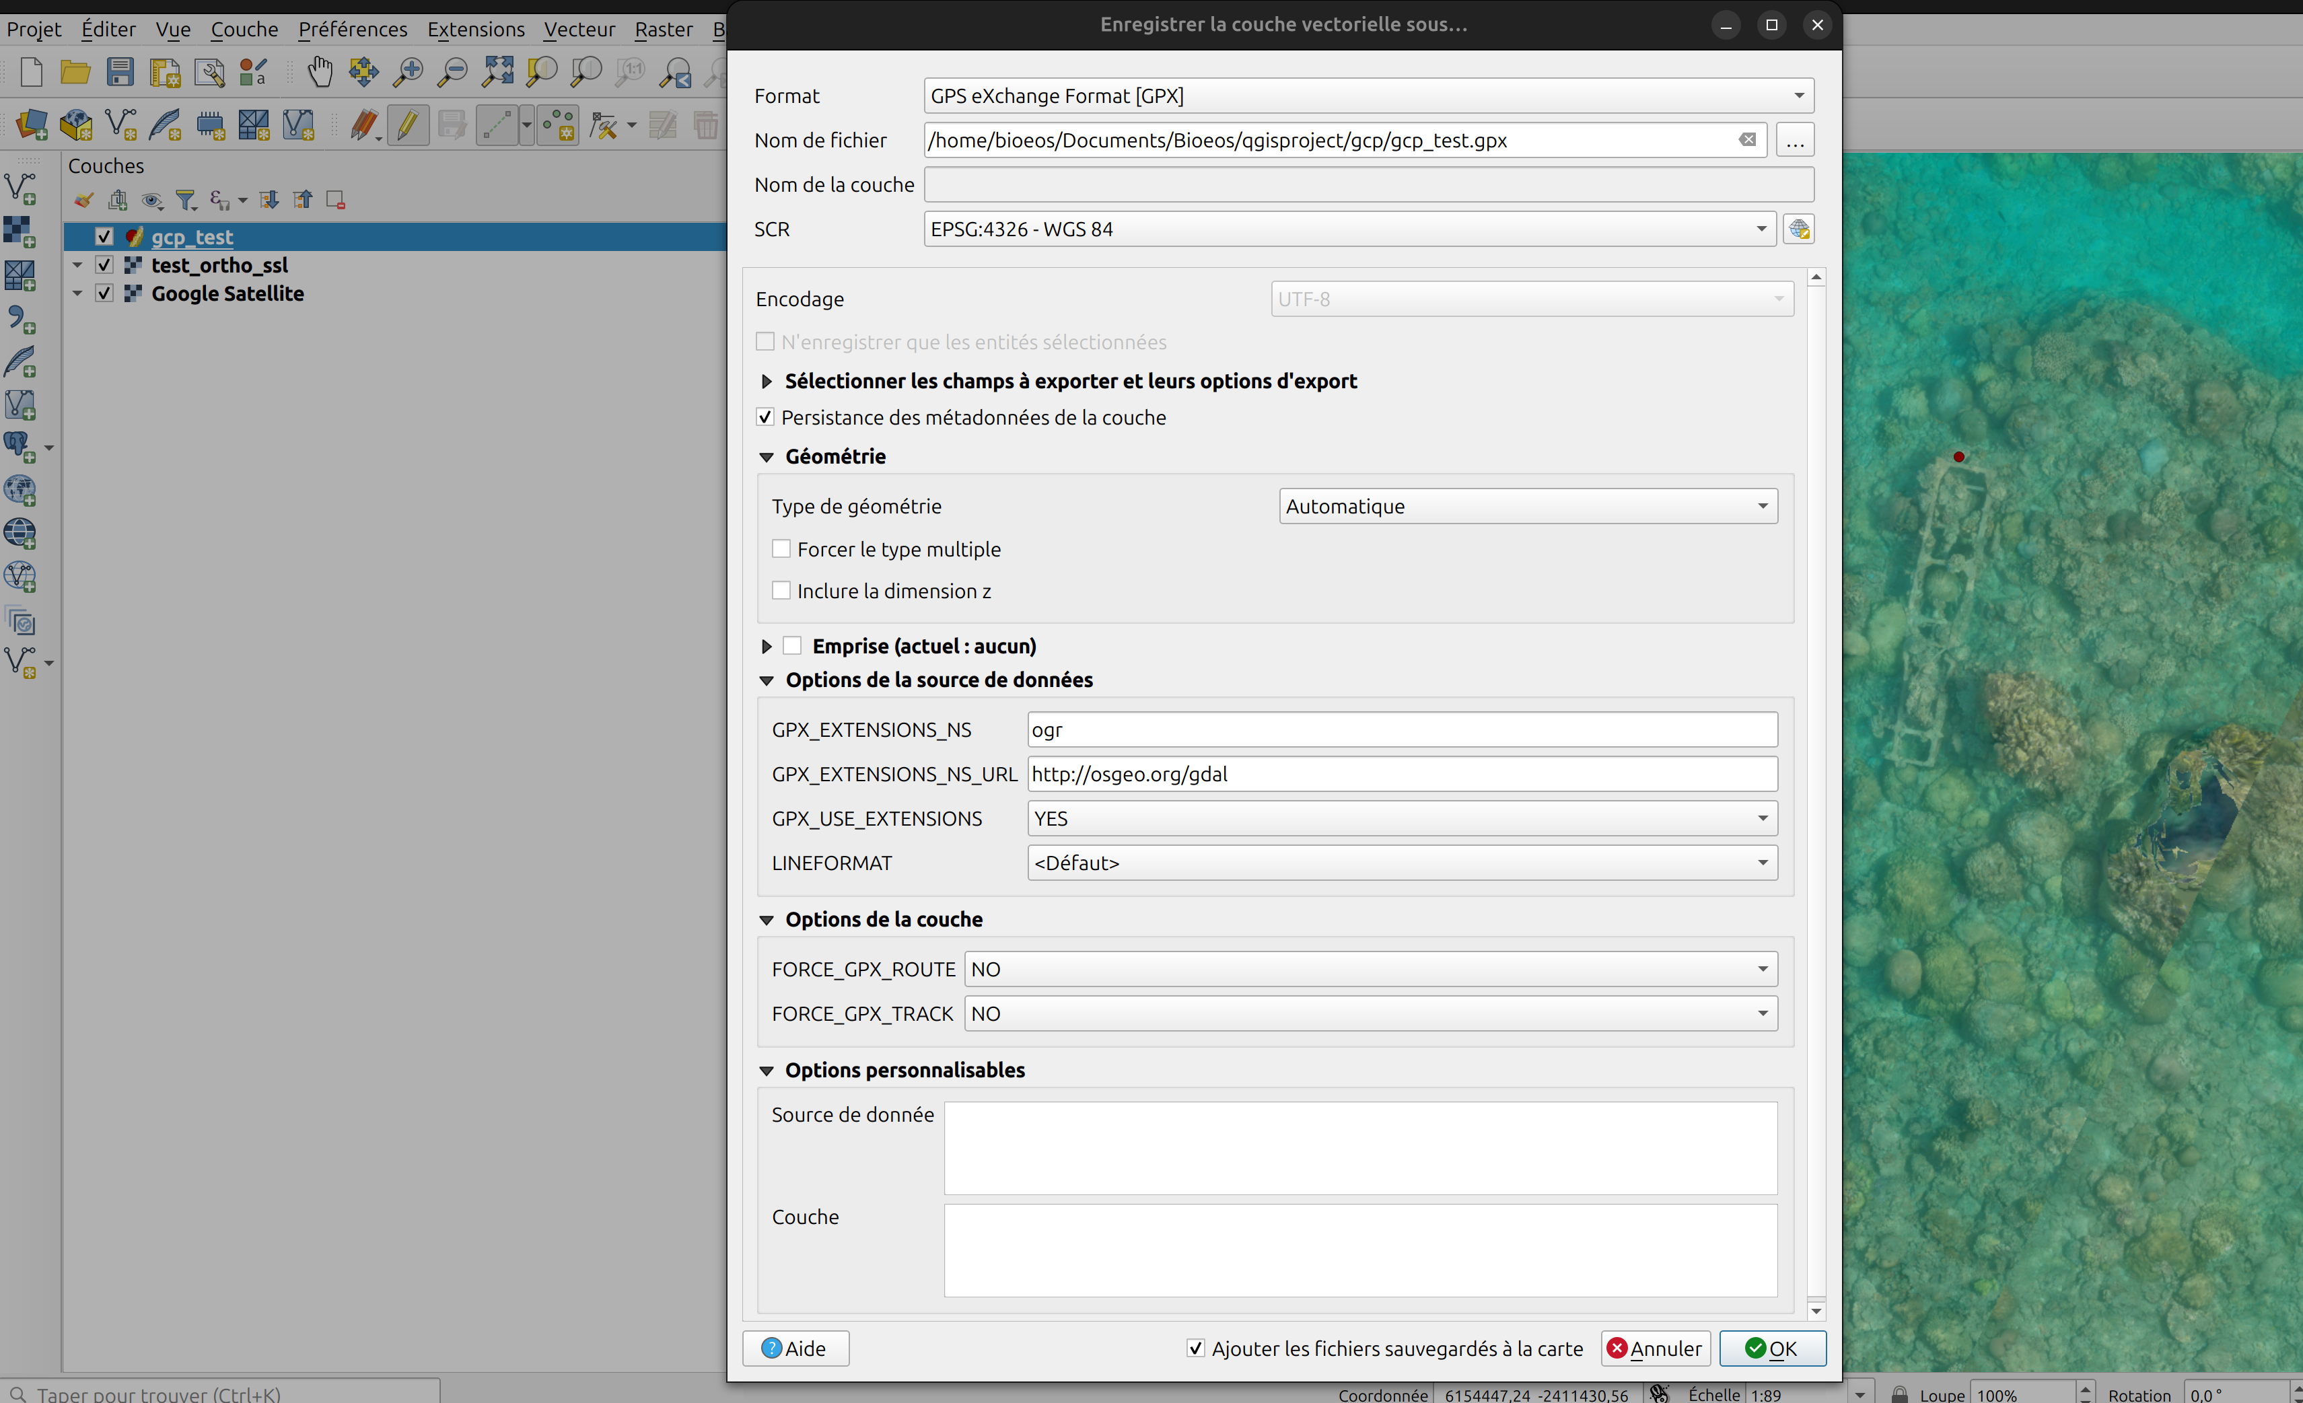This screenshot has height=1403, width=2303.
Task: Click the Open Project folder icon
Action: coord(75,72)
